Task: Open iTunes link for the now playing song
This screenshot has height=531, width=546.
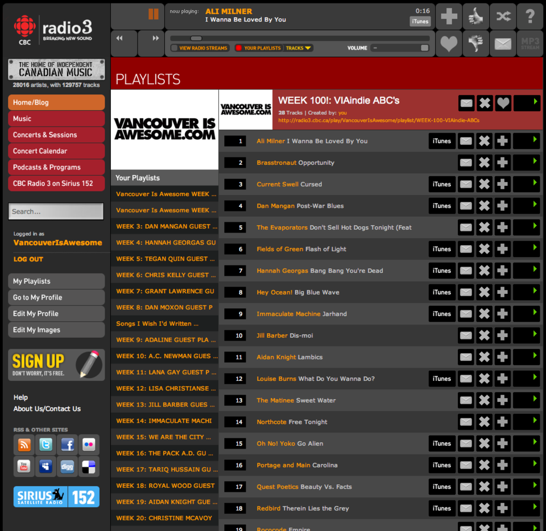Action: (420, 22)
